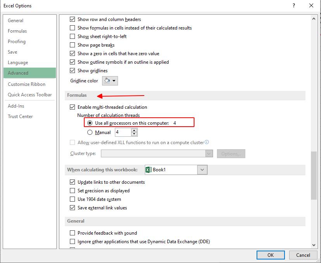Switch to the Formulas category in sidebar
The width and height of the screenshot is (321, 263).
[17, 31]
